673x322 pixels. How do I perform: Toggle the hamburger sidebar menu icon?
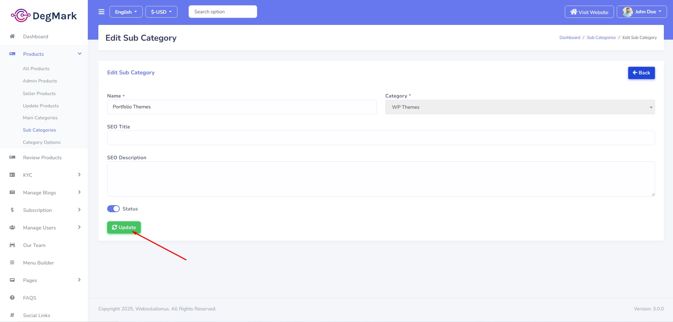[x=102, y=12]
